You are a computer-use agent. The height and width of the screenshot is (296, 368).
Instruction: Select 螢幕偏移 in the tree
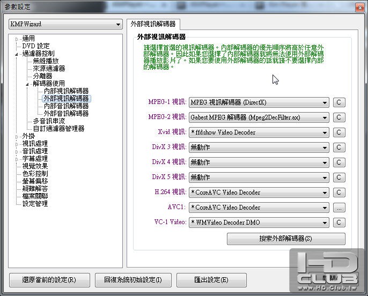[x=35, y=181]
